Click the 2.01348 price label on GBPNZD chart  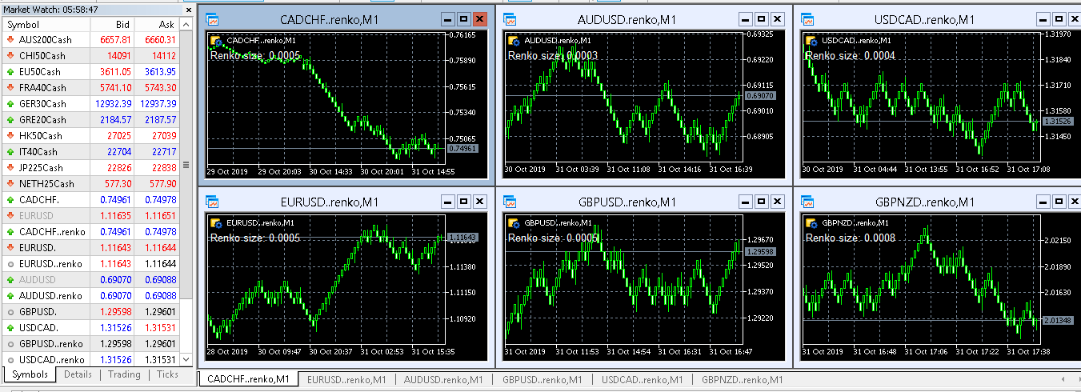pos(1057,320)
